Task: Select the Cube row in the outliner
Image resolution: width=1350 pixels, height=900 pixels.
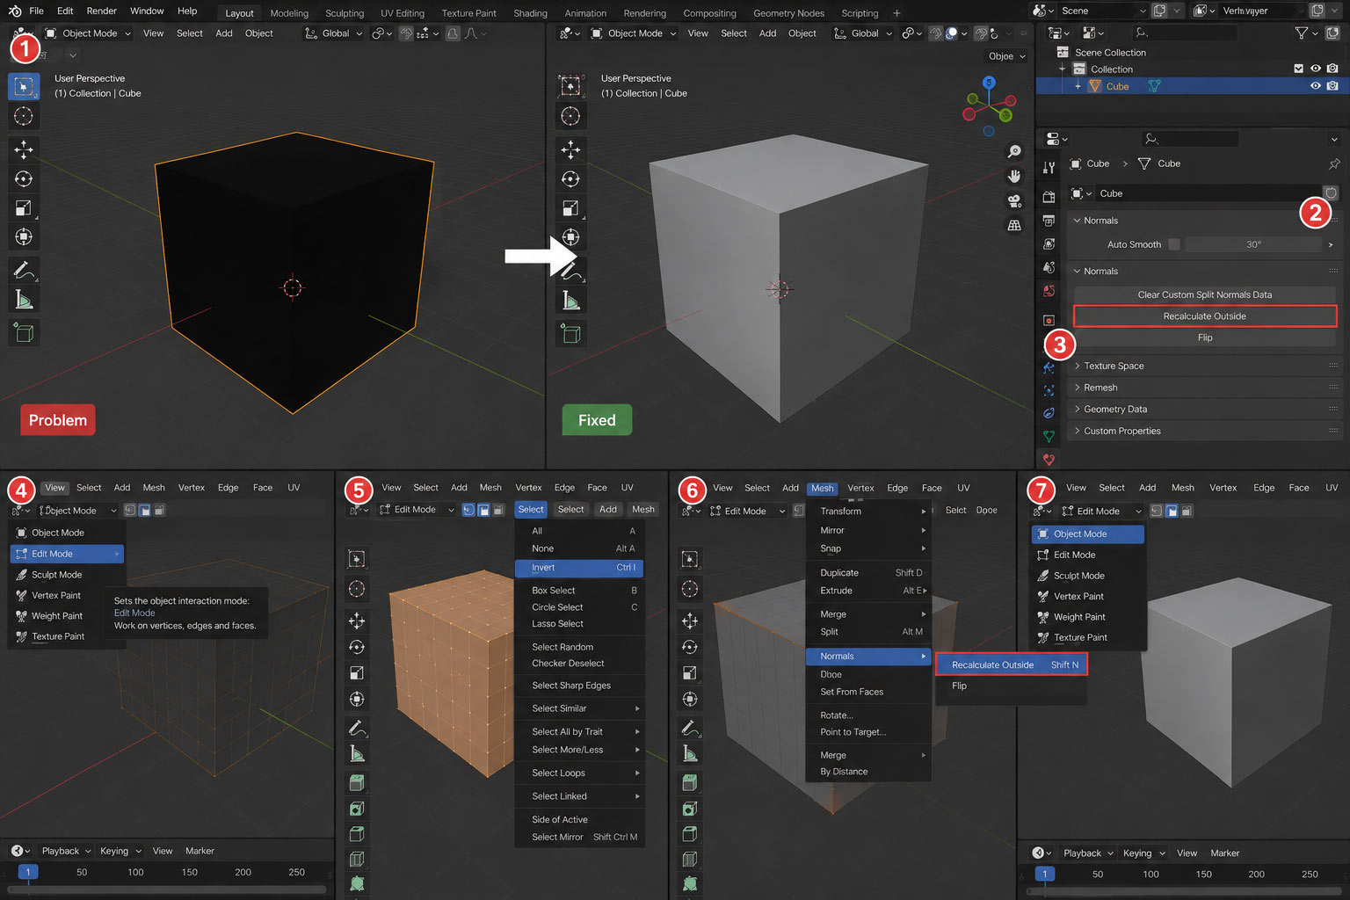Action: tap(1193, 86)
